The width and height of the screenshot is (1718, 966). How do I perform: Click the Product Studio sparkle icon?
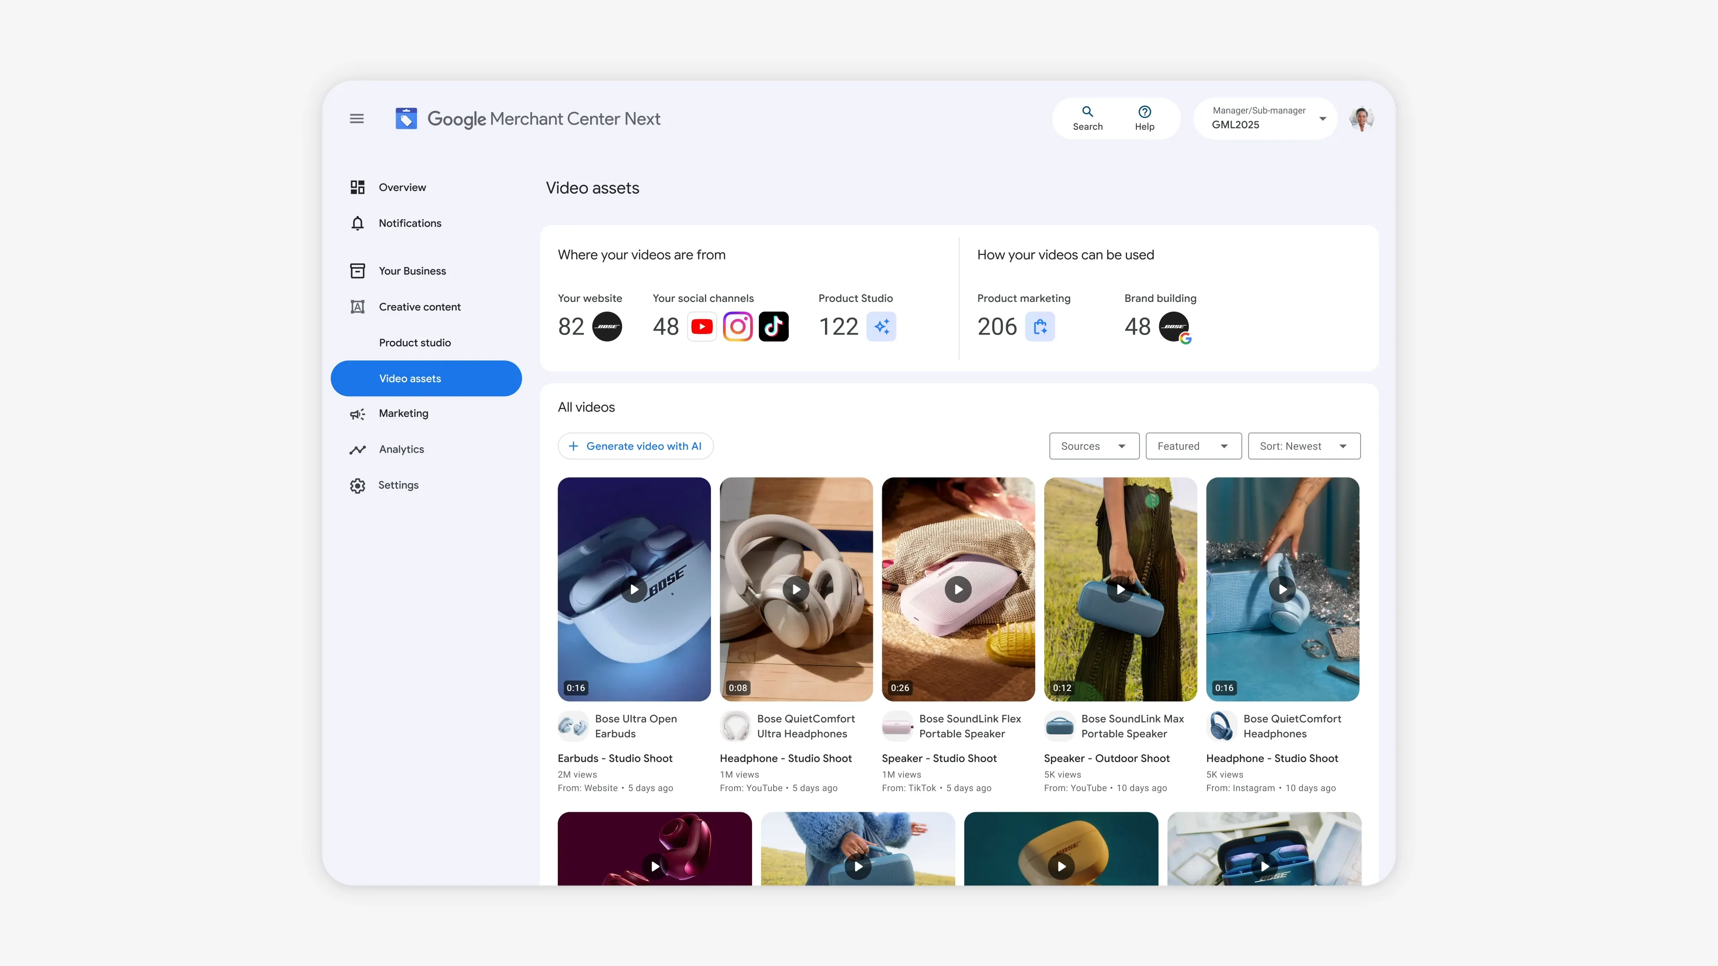[x=881, y=326]
